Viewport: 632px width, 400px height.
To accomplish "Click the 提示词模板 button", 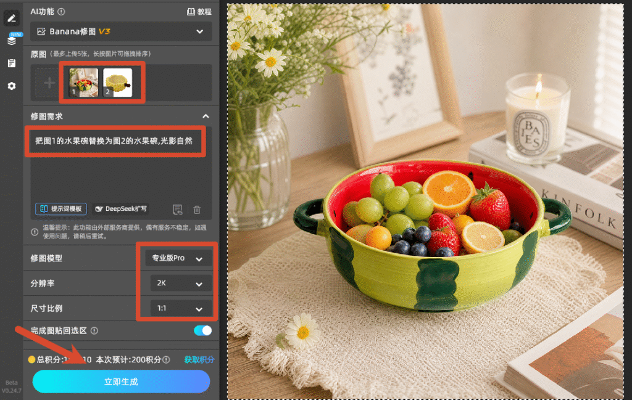I will click(61, 209).
